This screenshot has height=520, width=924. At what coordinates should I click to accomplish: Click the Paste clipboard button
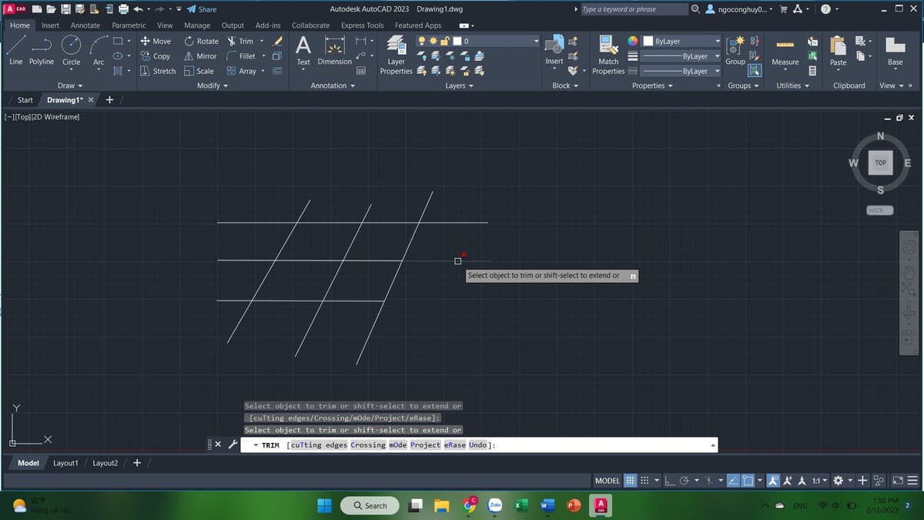pyautogui.click(x=839, y=50)
